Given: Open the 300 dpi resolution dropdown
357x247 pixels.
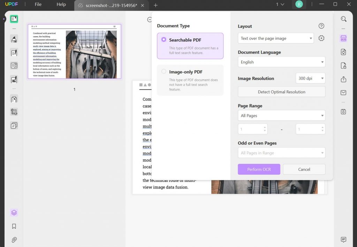Looking at the screenshot, I should click(310, 78).
